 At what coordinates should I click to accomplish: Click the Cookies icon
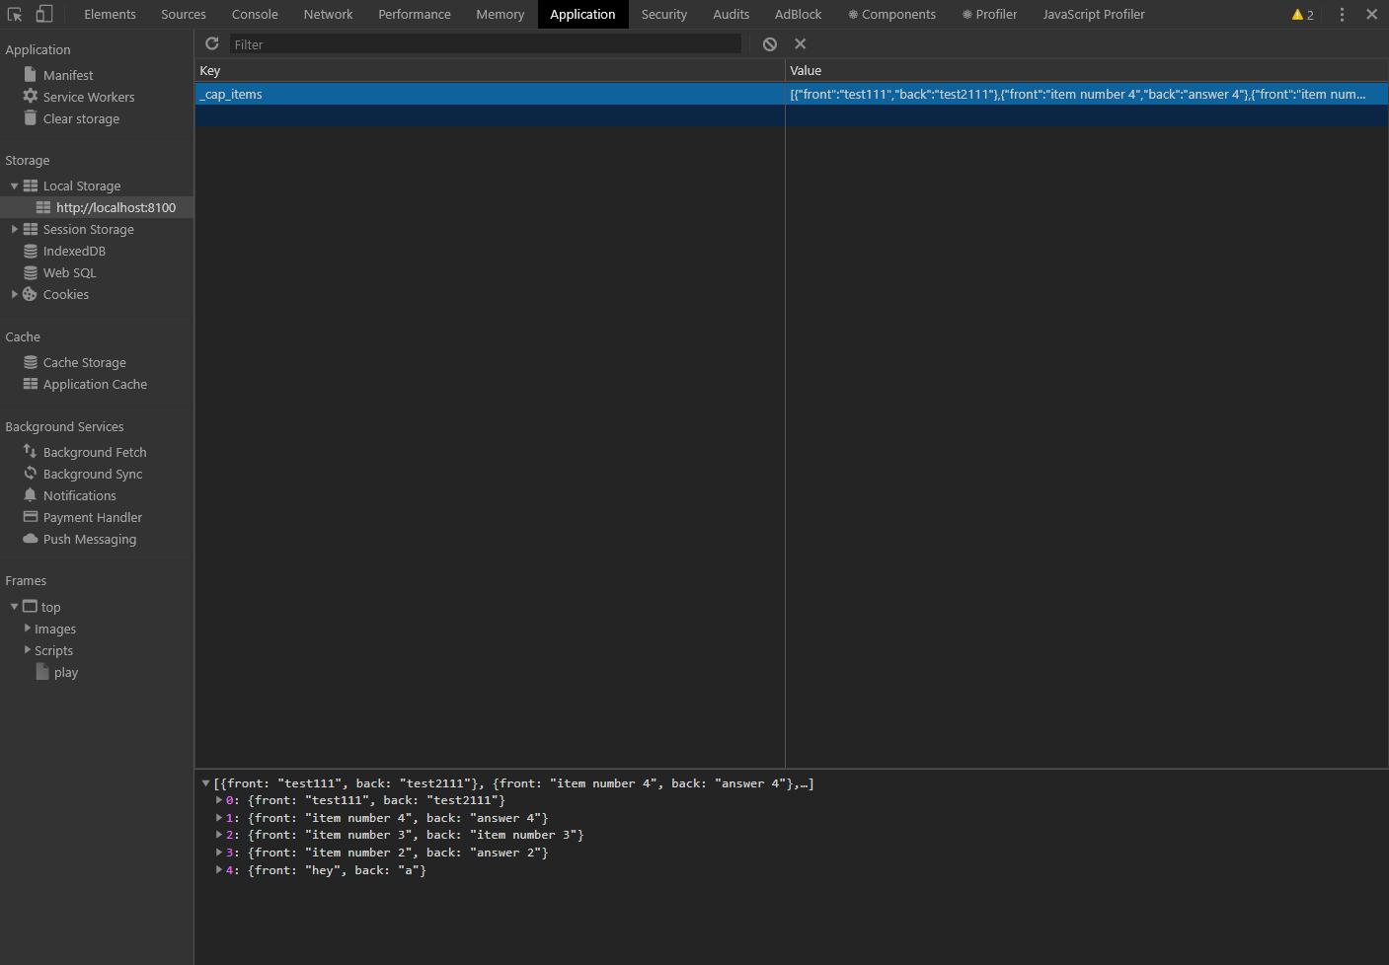click(x=30, y=294)
